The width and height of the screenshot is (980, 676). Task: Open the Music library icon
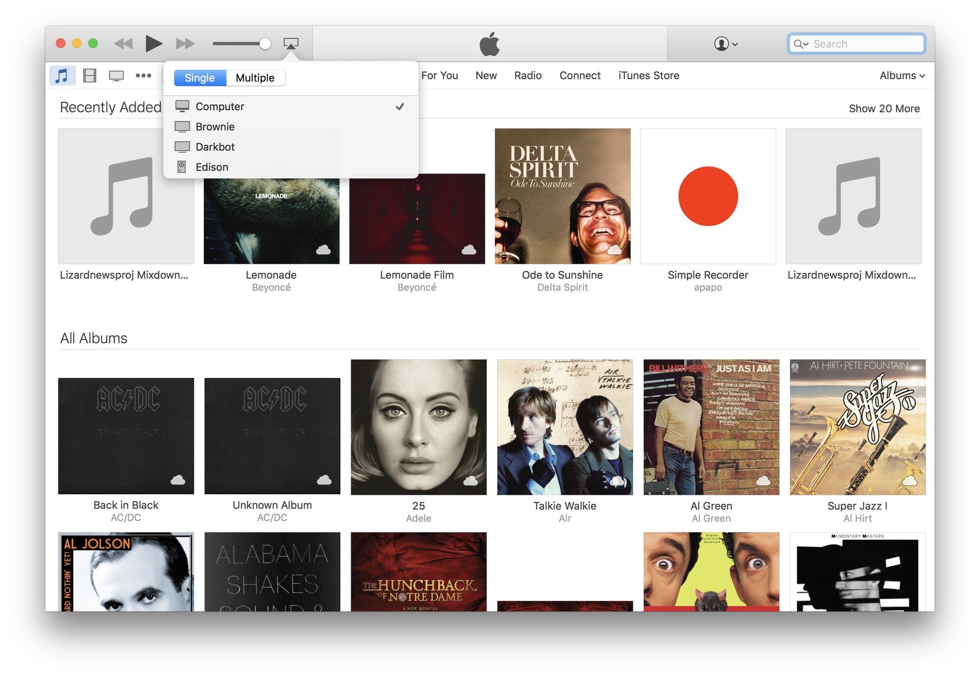coord(62,76)
